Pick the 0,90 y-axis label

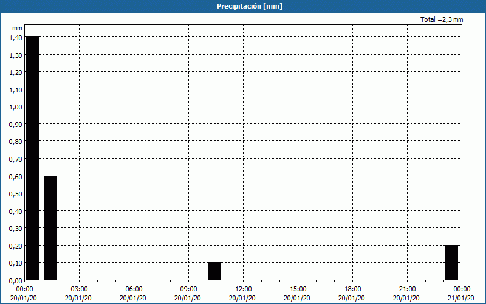[x=16, y=125]
